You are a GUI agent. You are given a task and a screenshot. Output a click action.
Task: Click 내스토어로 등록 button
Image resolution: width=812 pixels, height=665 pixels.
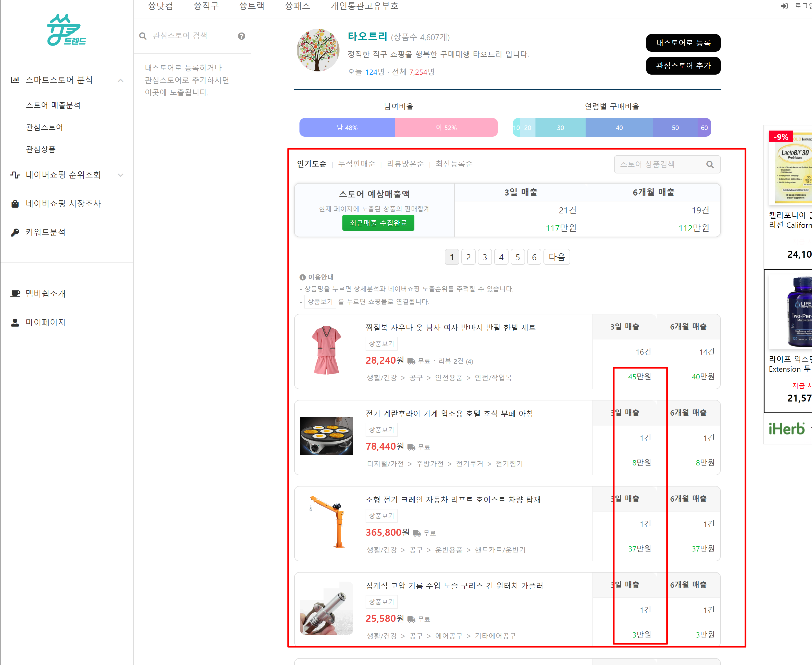coord(683,43)
